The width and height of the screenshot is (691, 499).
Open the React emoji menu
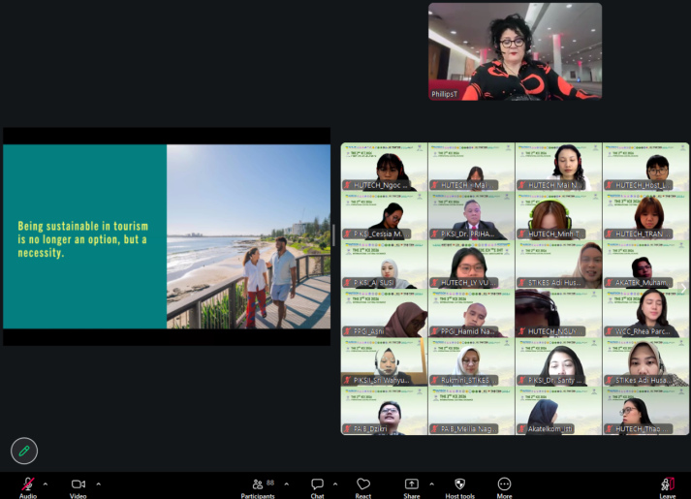(363, 484)
